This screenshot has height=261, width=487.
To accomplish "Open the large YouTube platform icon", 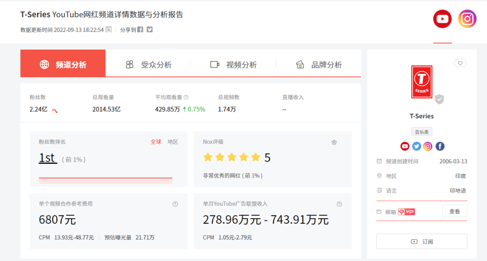I will [x=442, y=19].
